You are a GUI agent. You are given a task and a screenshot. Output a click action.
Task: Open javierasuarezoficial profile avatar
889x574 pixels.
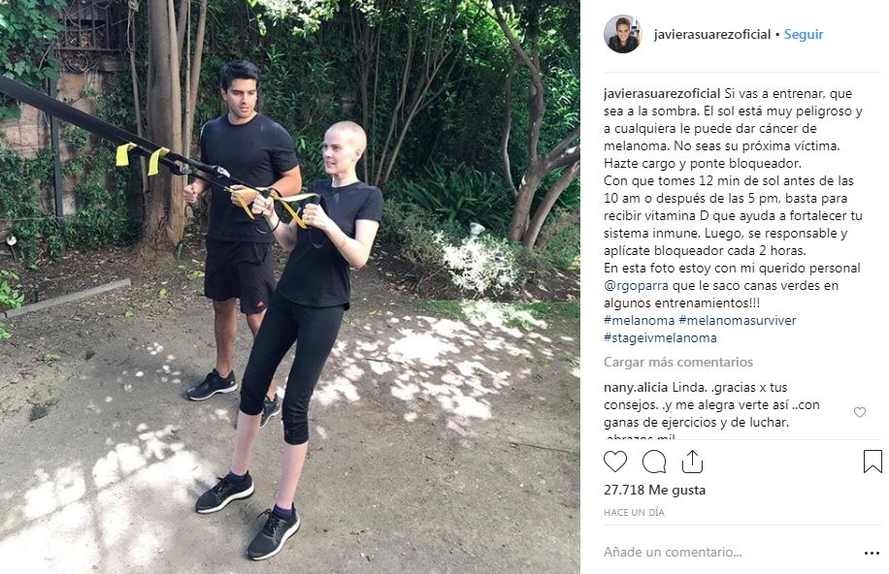tap(622, 34)
